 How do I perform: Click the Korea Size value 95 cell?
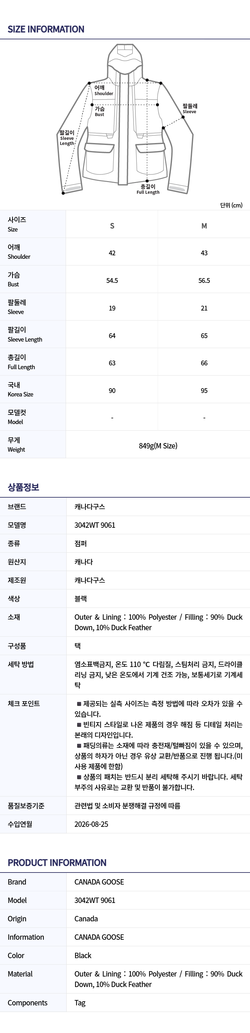tap(204, 390)
